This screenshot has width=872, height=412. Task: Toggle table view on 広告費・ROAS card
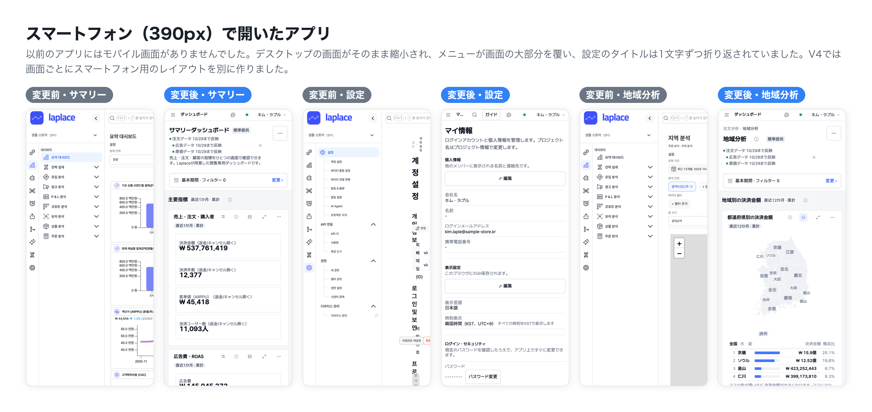coord(250,356)
